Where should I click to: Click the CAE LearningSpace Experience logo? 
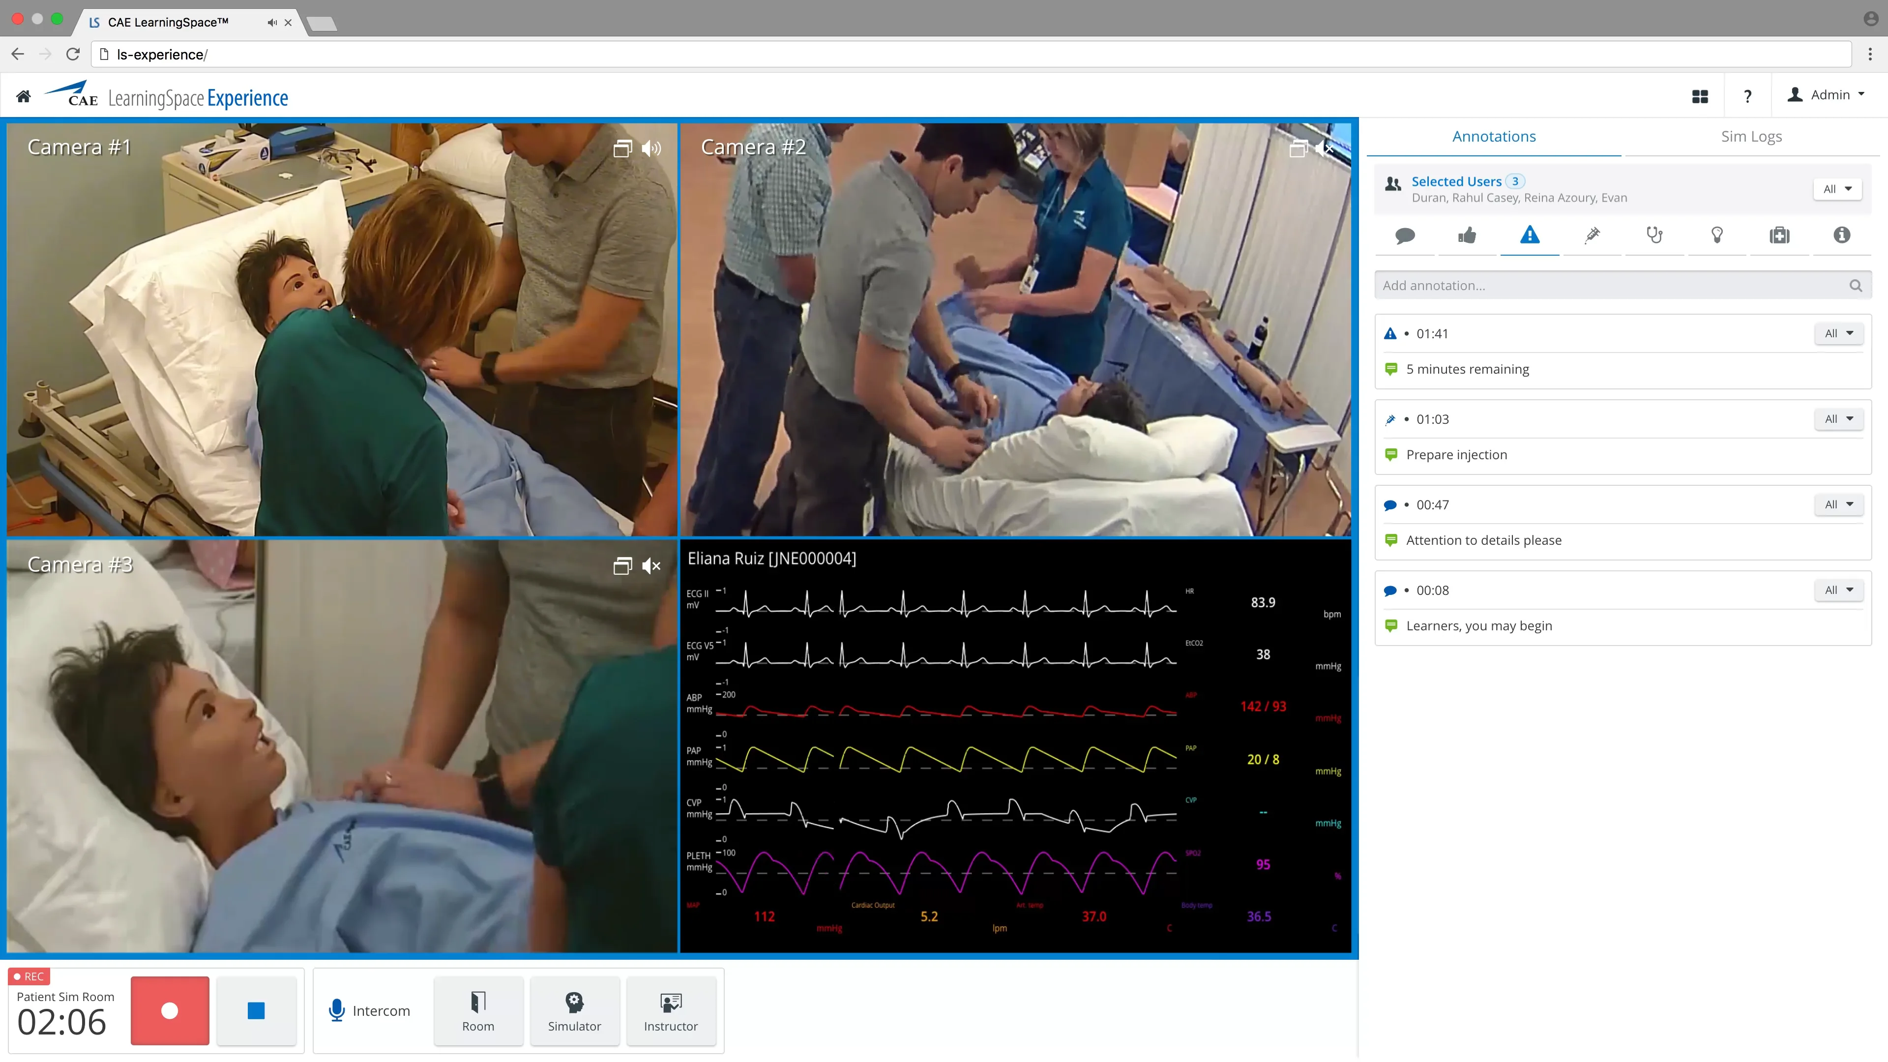click(166, 96)
